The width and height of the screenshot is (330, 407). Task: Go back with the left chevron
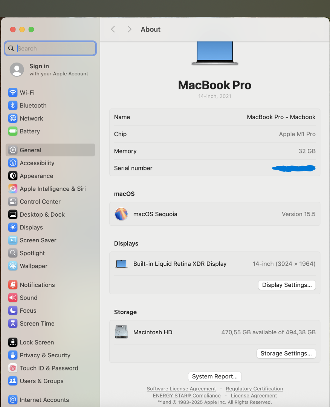(113, 29)
